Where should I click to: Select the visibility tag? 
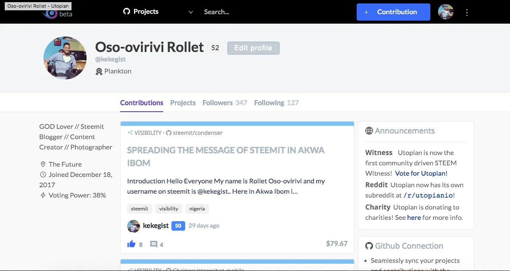168,208
